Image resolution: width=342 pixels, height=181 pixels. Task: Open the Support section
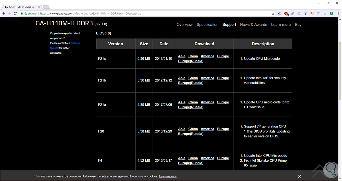(x=229, y=25)
